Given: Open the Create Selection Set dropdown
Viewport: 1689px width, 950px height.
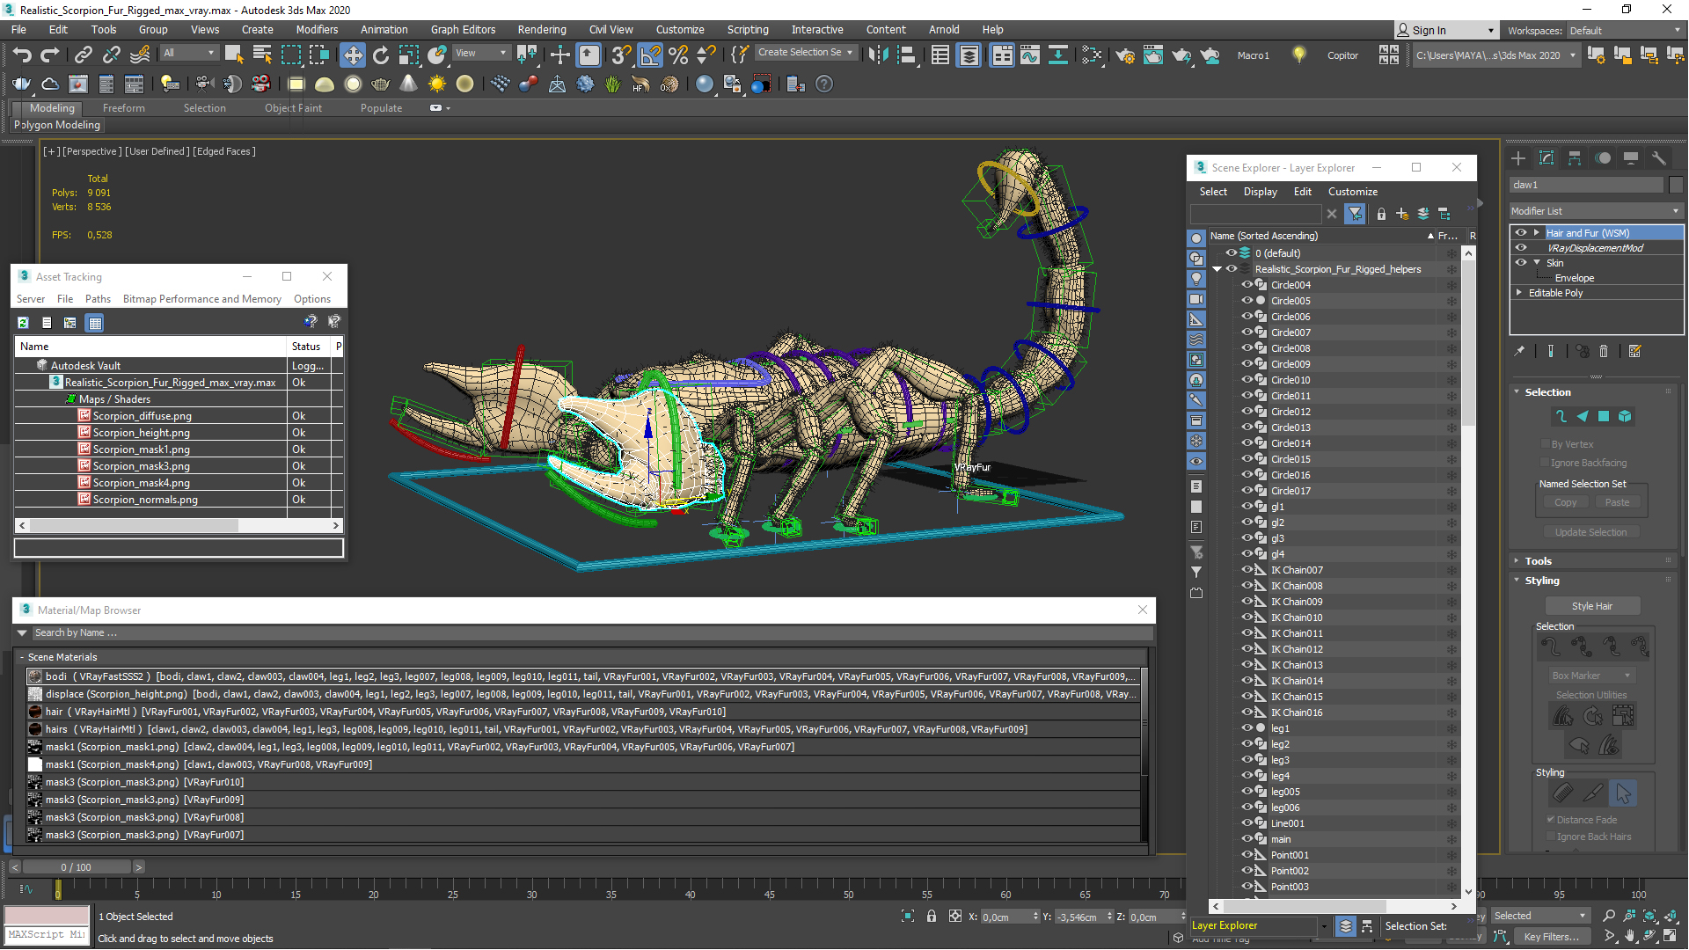Looking at the screenshot, I should click(x=806, y=53).
